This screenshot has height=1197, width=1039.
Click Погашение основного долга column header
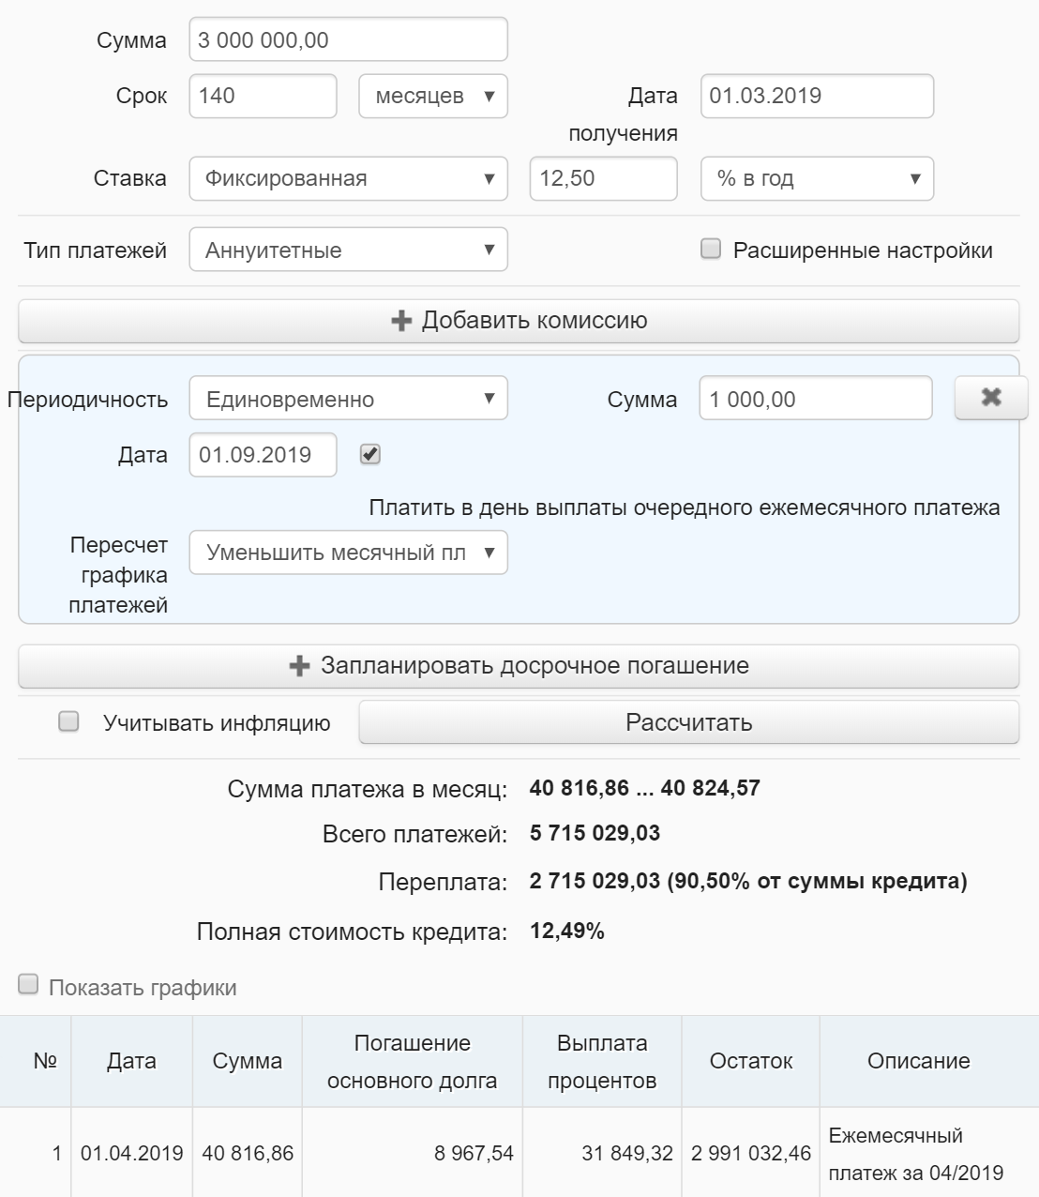(x=413, y=1061)
